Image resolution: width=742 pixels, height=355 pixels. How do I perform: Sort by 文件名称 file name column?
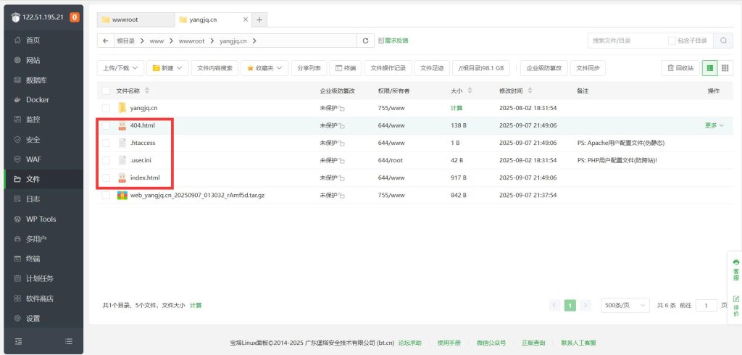point(146,91)
